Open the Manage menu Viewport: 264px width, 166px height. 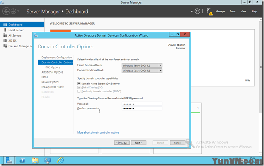point(220,12)
